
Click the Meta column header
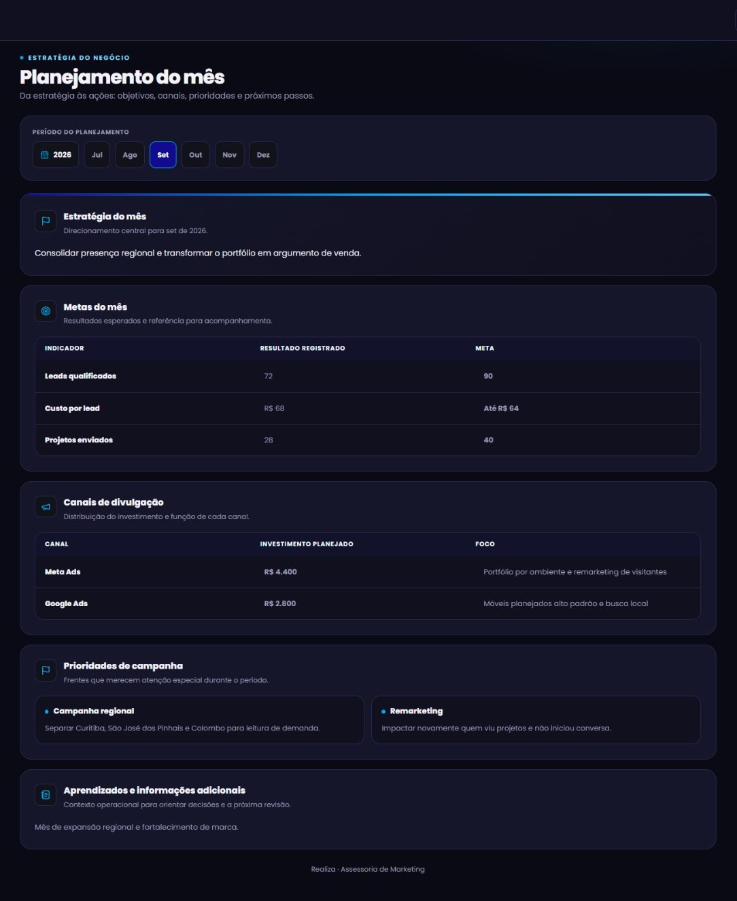coord(485,348)
